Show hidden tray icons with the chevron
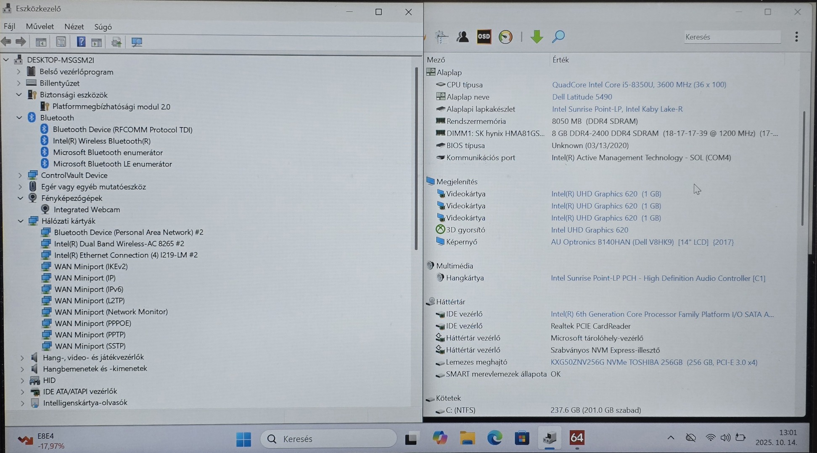817x453 pixels. [671, 438]
